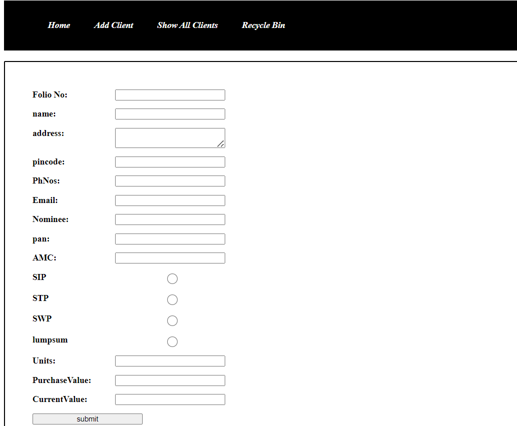Click the PhNos: label text
This screenshot has height=426, width=517.
pyautogui.click(x=46, y=181)
